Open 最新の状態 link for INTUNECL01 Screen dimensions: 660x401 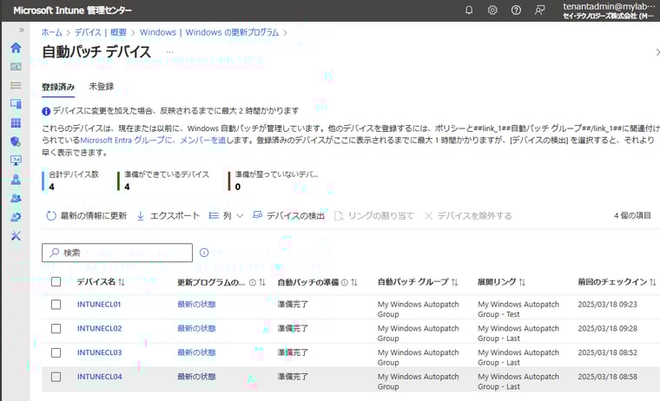[x=196, y=304]
